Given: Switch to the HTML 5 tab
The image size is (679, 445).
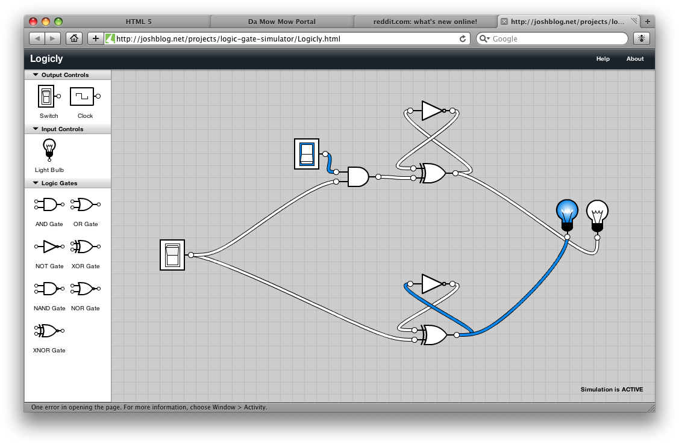Looking at the screenshot, I should point(139,22).
